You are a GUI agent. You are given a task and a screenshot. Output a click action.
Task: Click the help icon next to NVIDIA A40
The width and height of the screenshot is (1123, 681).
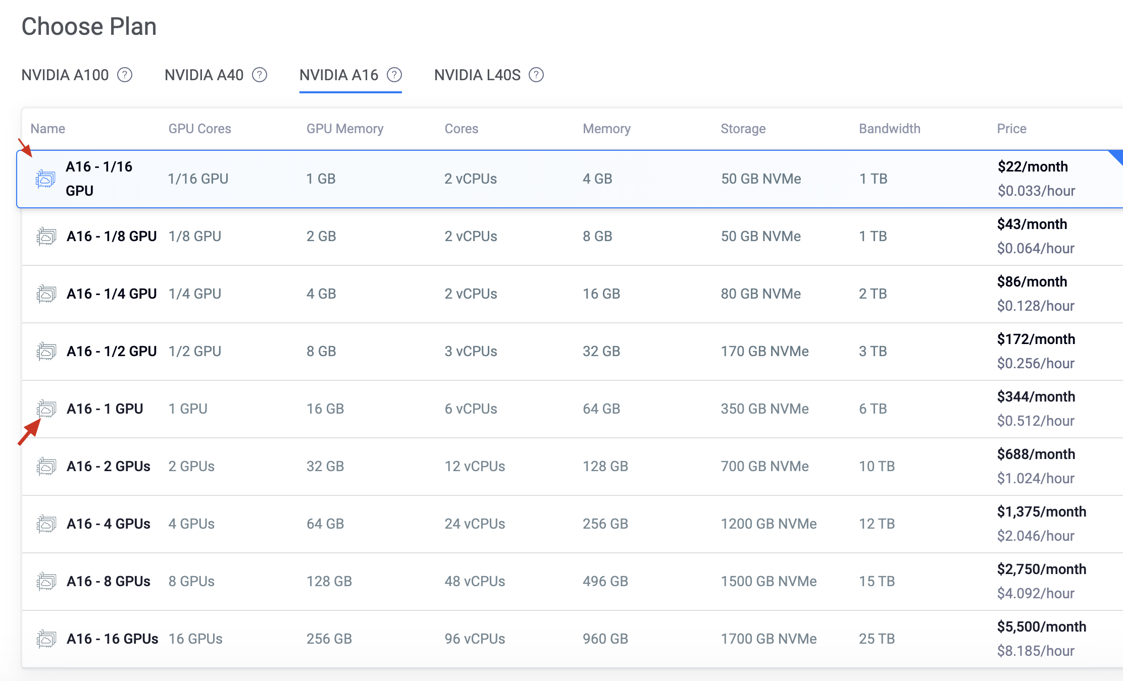coord(260,75)
